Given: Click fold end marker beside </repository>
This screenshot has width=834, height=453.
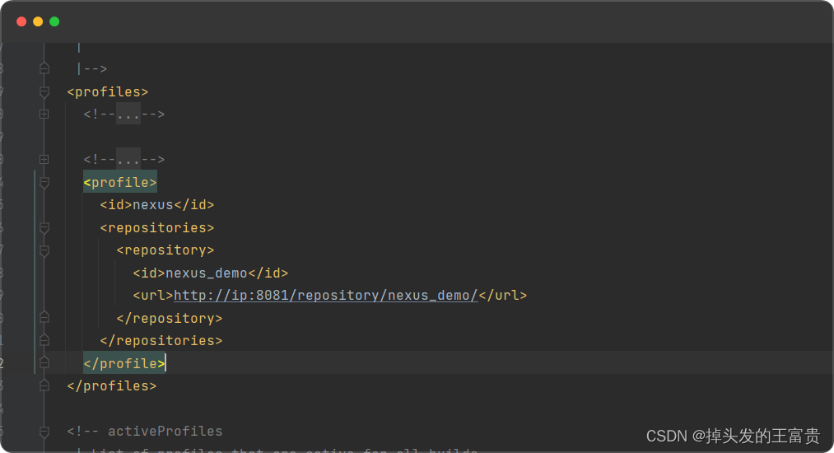Looking at the screenshot, I should (x=44, y=318).
